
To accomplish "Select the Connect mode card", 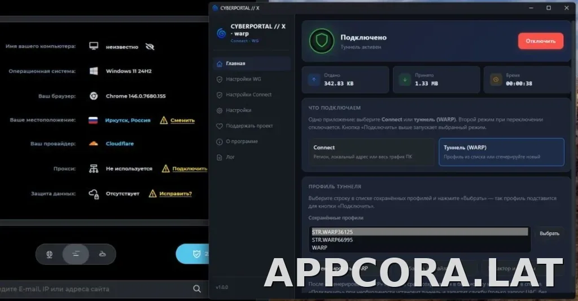I will (371, 152).
